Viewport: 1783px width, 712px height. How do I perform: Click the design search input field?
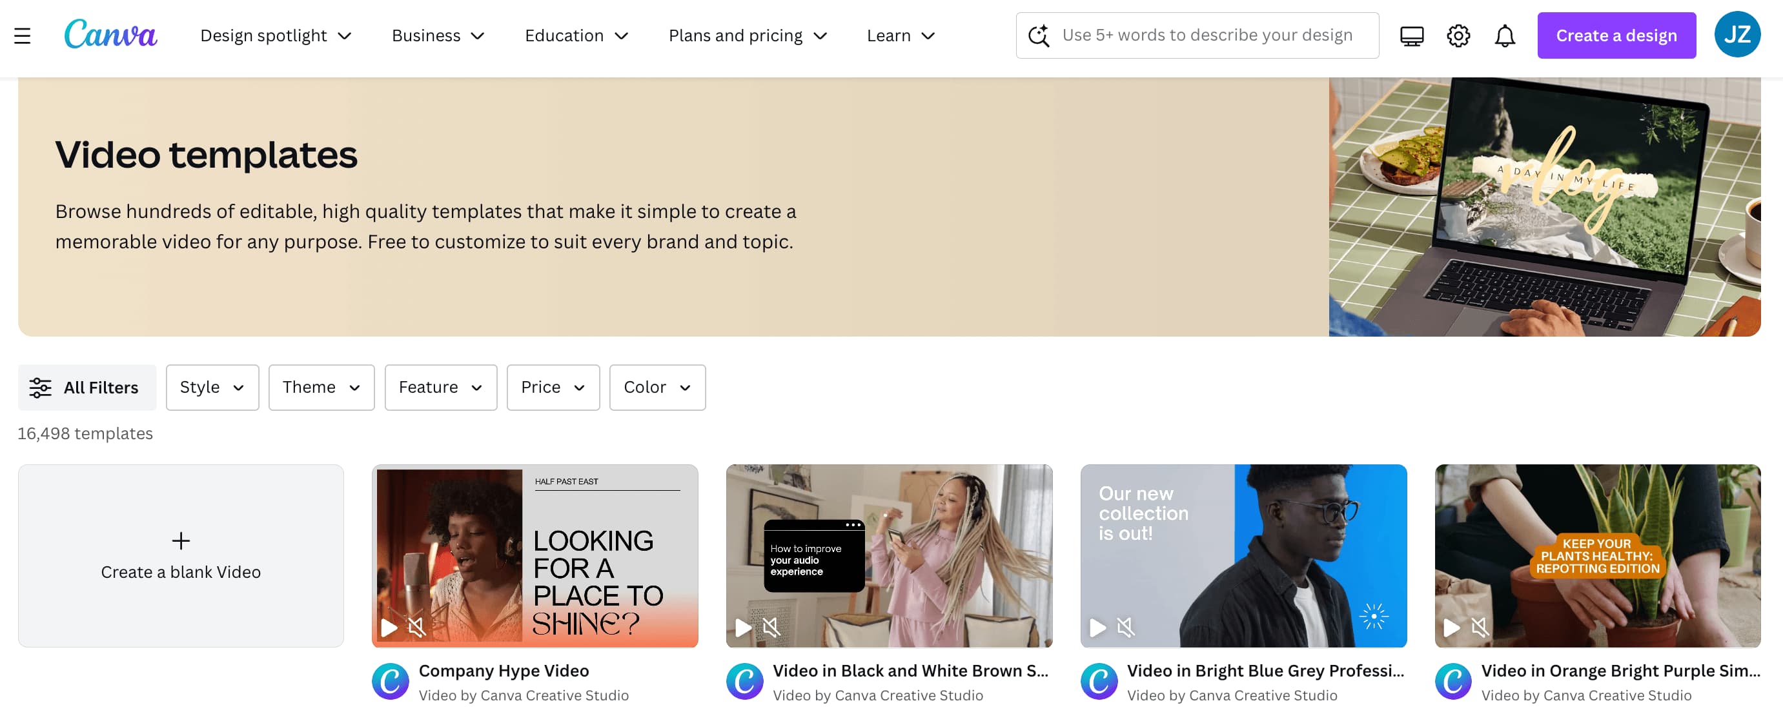point(1197,35)
